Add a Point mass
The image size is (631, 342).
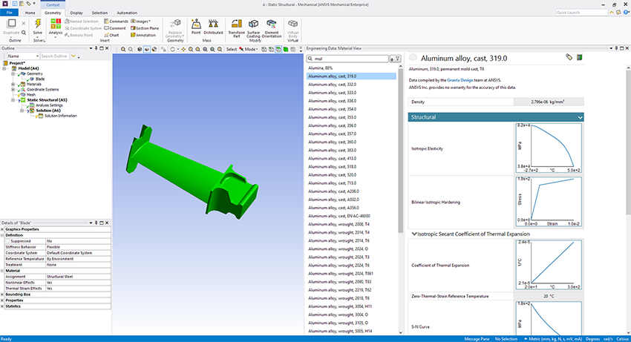click(x=196, y=27)
